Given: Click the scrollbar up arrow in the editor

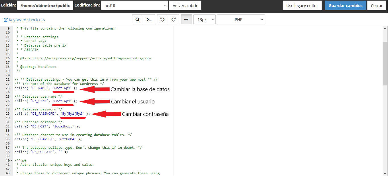Looking at the screenshot, I should pyautogui.click(x=385, y=29).
